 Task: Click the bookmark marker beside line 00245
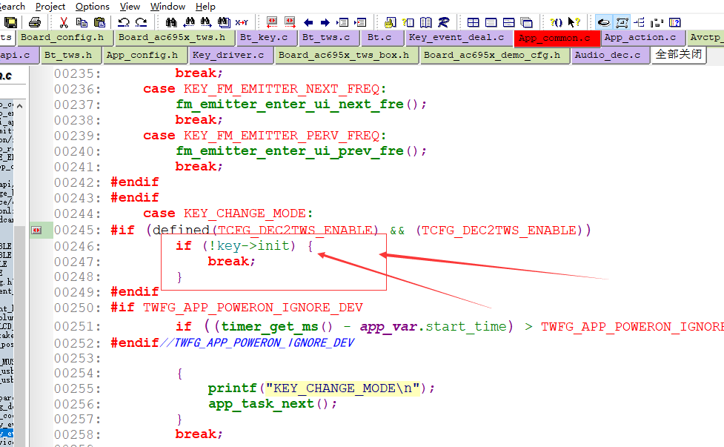36,230
